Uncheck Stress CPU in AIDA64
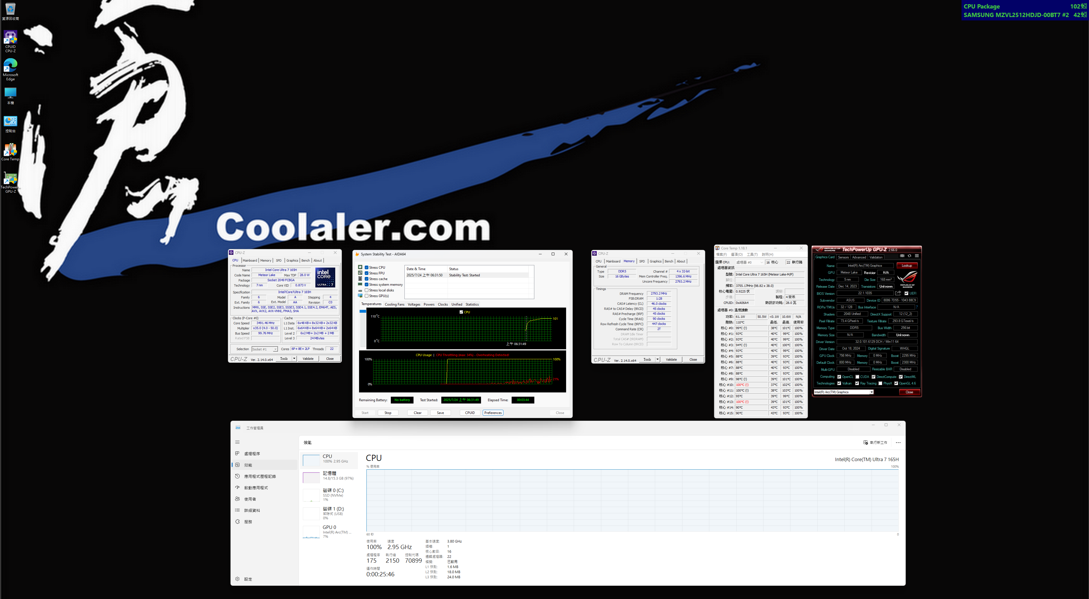This screenshot has height=599, width=1089. click(x=366, y=267)
